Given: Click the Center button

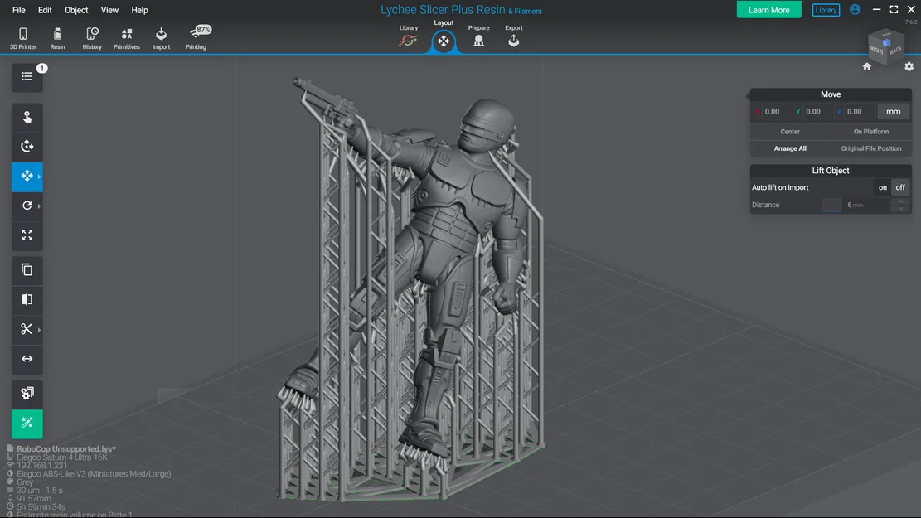Looking at the screenshot, I should (790, 132).
